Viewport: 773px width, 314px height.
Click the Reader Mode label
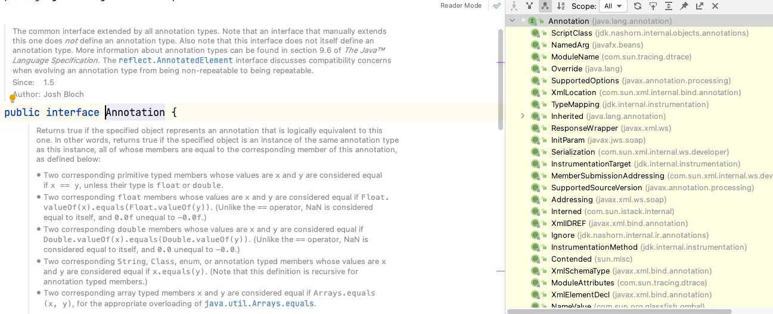pos(461,6)
